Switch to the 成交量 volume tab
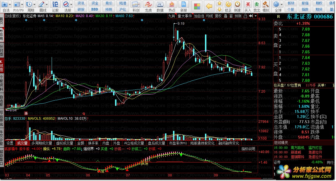336x181 pixels. coord(22,143)
